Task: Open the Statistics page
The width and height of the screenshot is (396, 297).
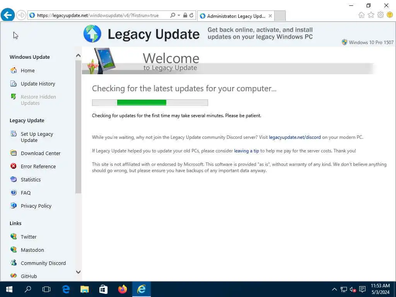Action: pyautogui.click(x=31, y=179)
